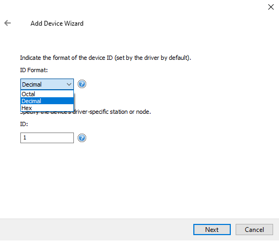279x241 pixels.
Task: Click the ID: label above the text field
Action: coord(24,124)
